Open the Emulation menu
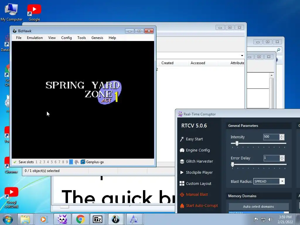 coord(35,38)
